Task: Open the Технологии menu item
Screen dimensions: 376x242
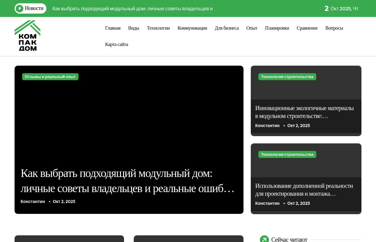Action: 158,28
